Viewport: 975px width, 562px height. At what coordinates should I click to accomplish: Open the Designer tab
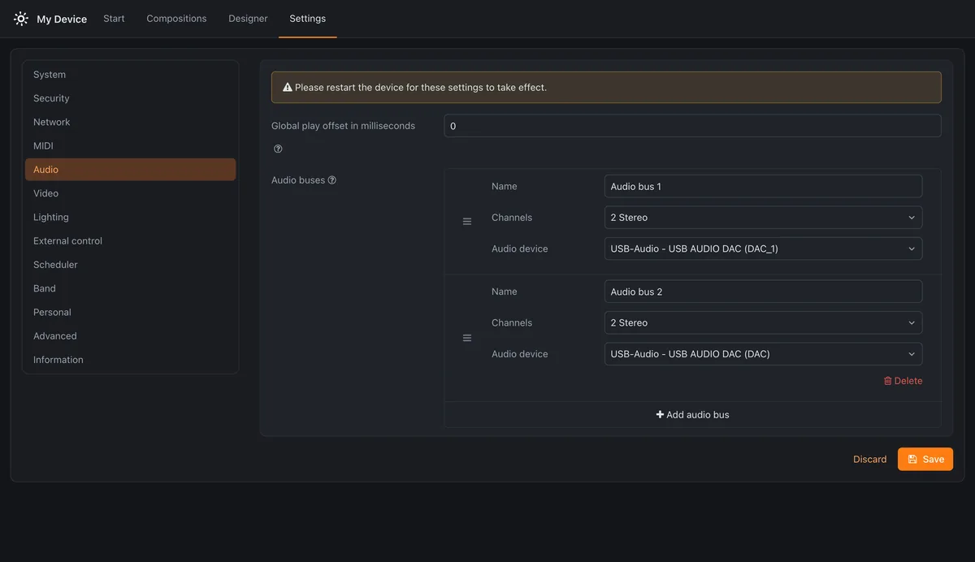[248, 19]
